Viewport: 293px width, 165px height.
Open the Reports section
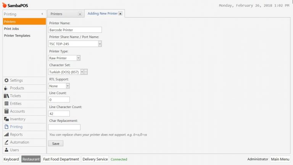click(x=24, y=134)
